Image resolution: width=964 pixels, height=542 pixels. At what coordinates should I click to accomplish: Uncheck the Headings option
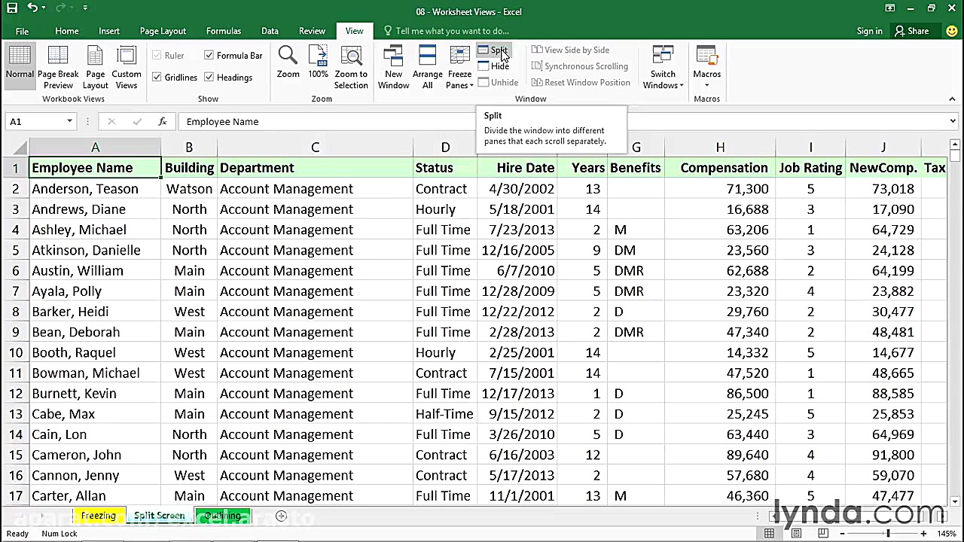pyautogui.click(x=209, y=77)
